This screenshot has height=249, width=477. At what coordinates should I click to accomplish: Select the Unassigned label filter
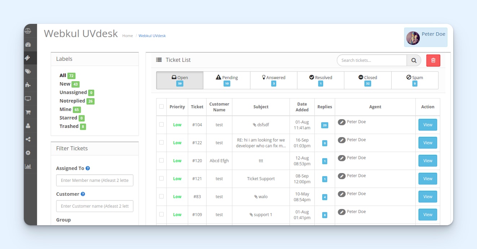coord(77,92)
